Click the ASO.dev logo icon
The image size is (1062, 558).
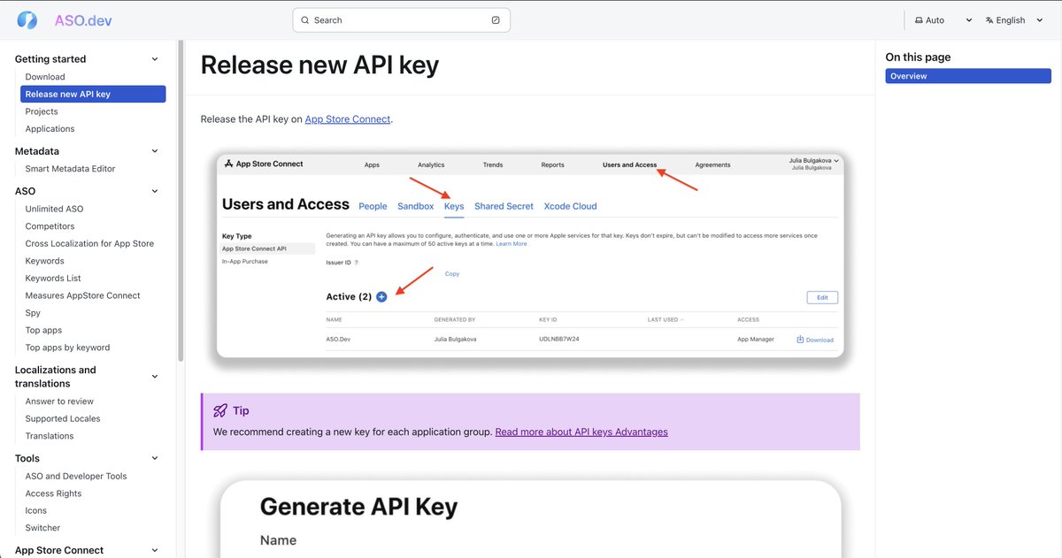click(27, 19)
